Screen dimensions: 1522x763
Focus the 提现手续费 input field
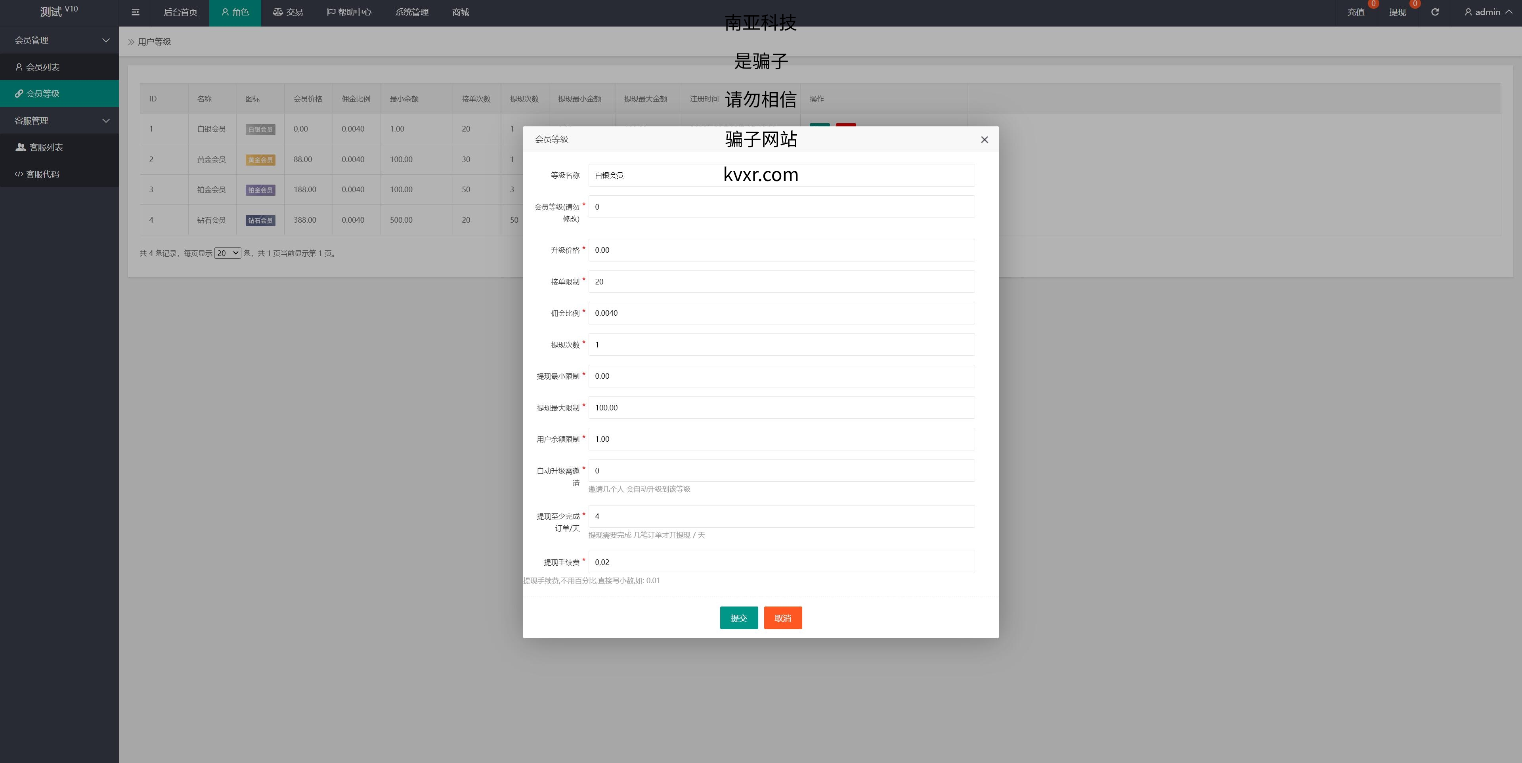point(781,562)
